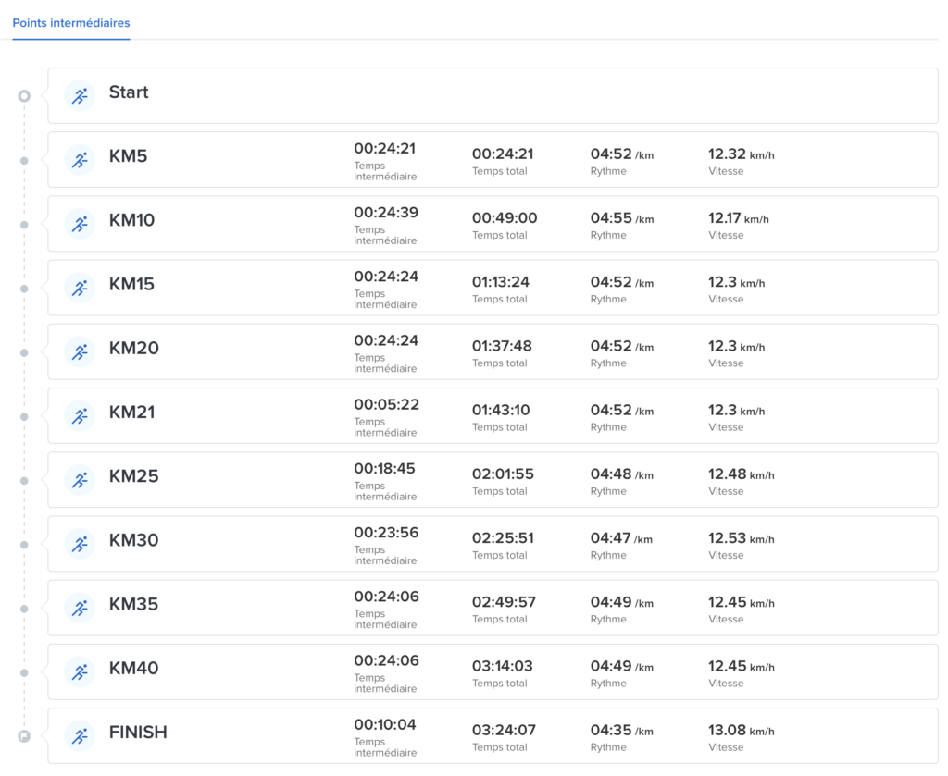Image resolution: width=948 pixels, height=776 pixels.
Task: Open the Points intermédiaires tab
Action: [x=71, y=23]
